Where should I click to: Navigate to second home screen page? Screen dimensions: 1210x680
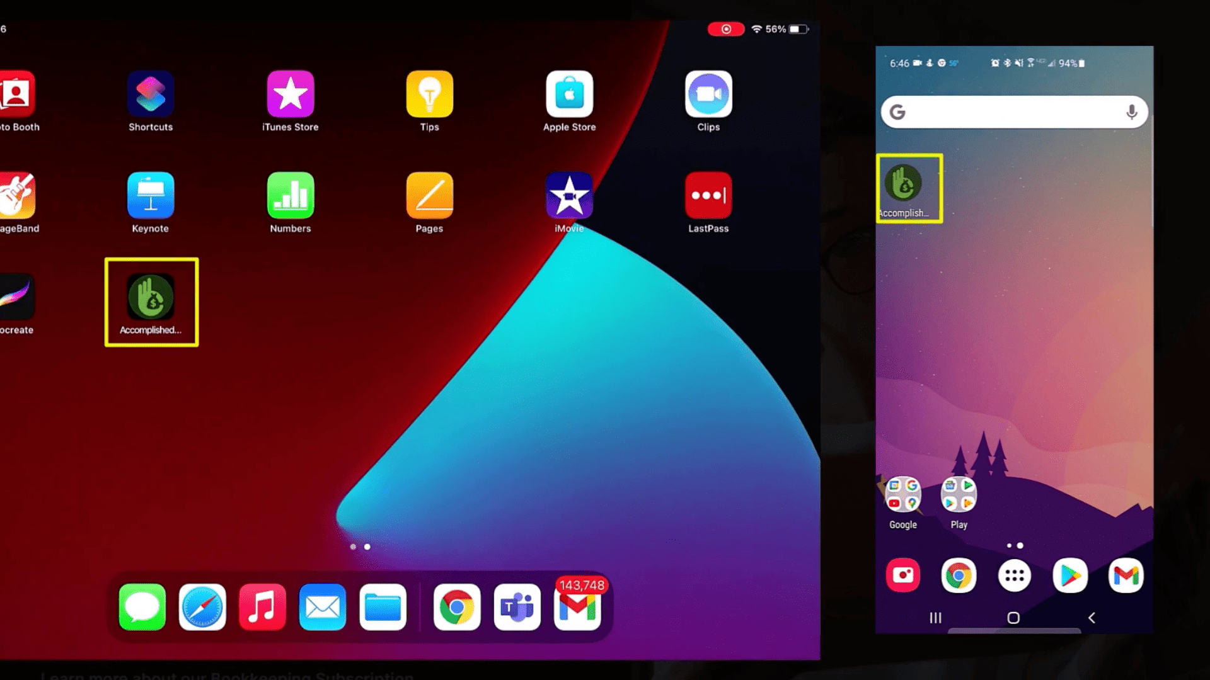click(x=367, y=547)
